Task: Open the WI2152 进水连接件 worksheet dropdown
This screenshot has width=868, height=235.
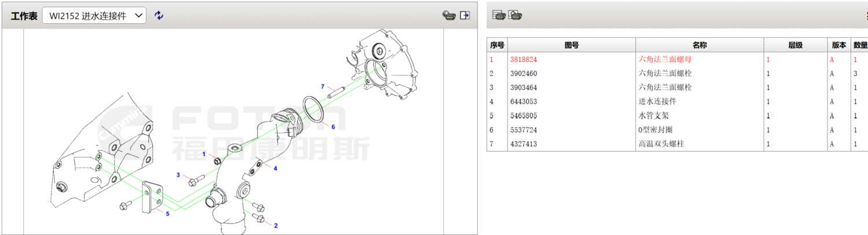Action: (94, 16)
